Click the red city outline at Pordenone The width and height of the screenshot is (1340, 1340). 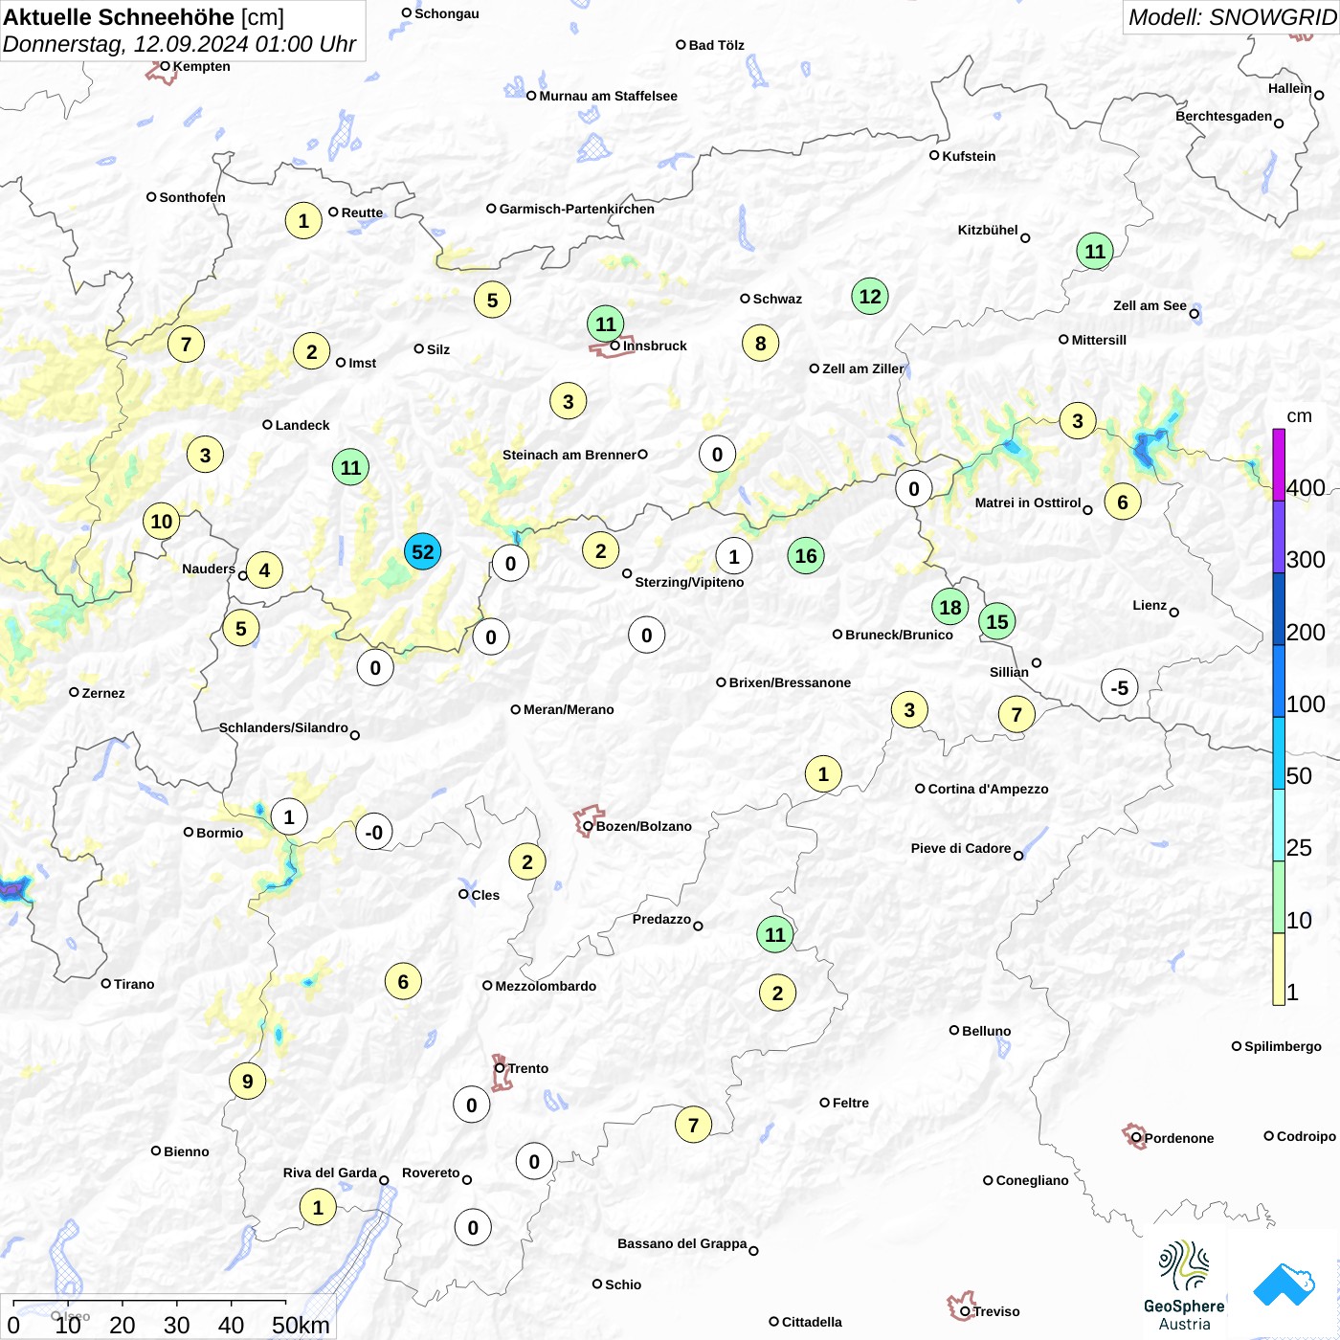pyautogui.click(x=1134, y=1136)
